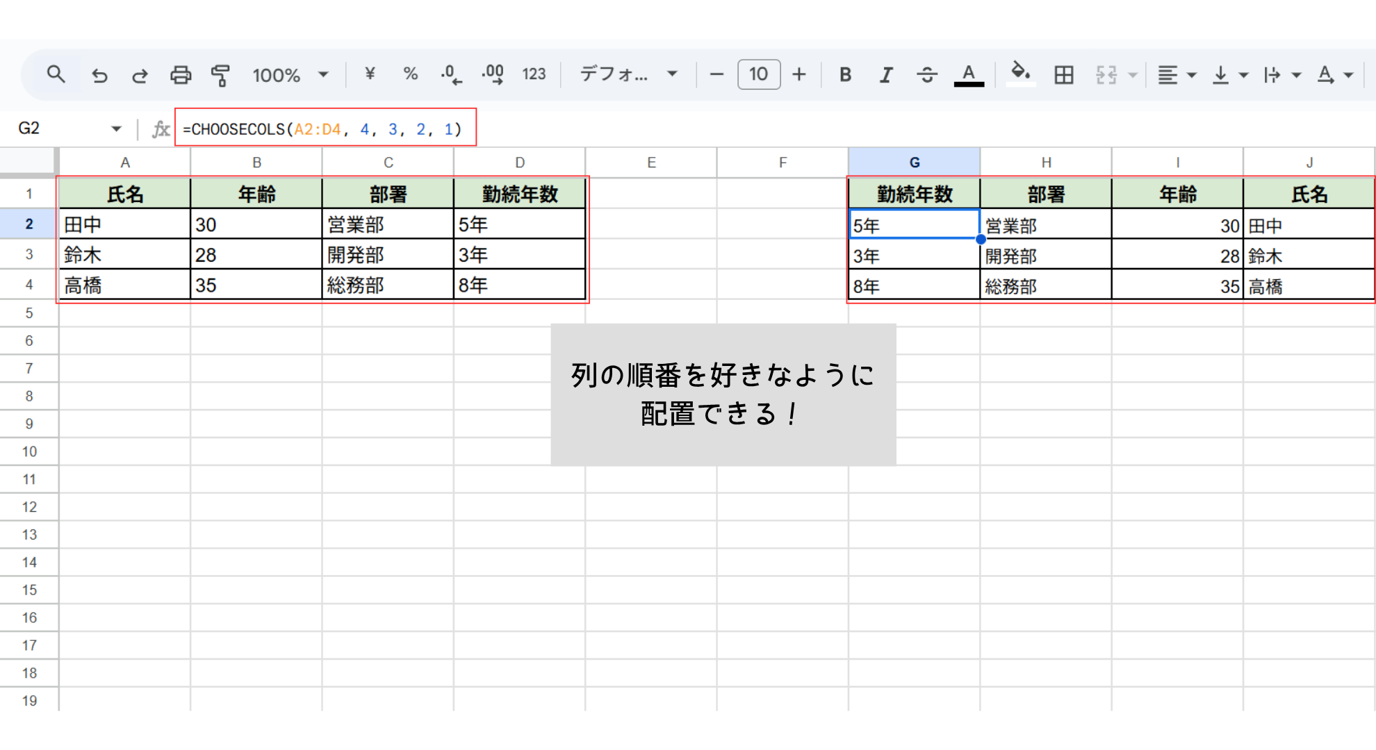1376x750 pixels.
Task: Expand the merge cells options arrow
Action: click(x=1132, y=75)
